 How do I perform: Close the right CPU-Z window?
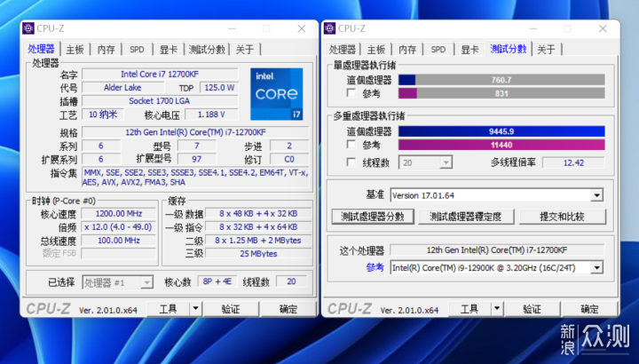click(x=603, y=28)
